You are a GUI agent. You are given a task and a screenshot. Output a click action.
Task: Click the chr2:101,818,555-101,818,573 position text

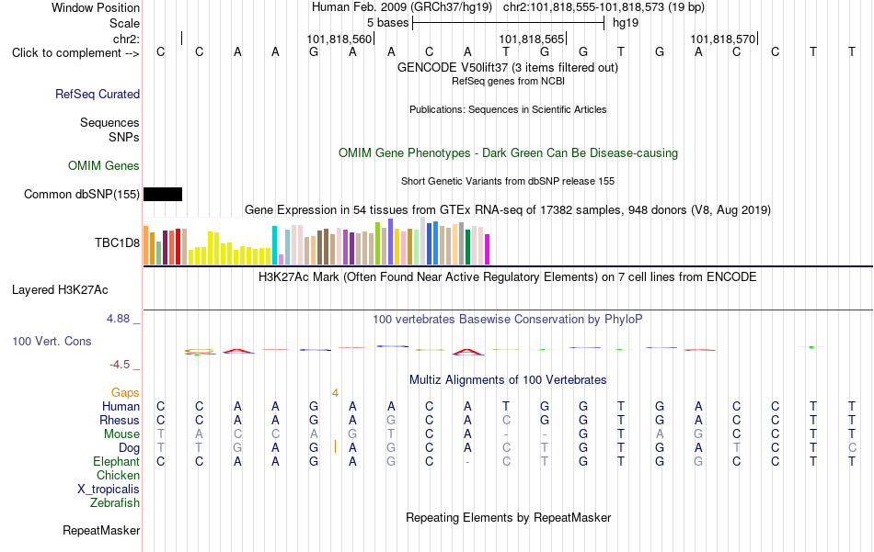point(604,7)
